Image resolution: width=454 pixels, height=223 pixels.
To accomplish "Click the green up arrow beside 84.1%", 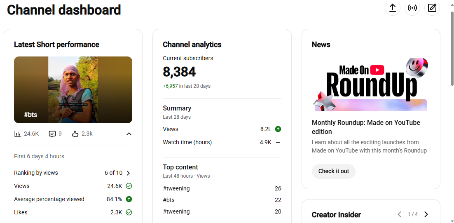I will click(x=129, y=199).
